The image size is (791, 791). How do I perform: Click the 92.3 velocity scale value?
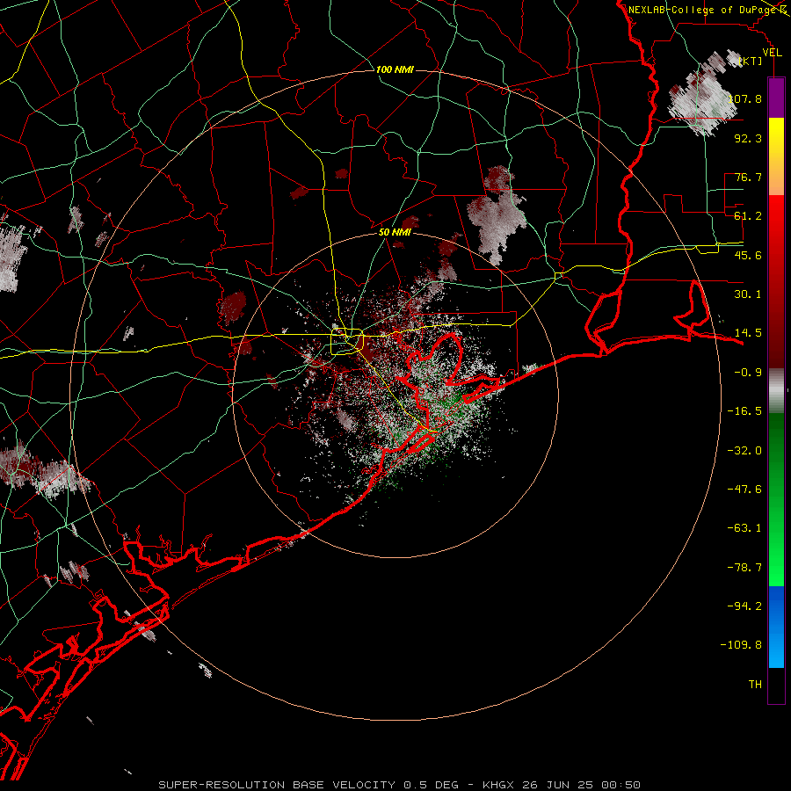pos(748,138)
